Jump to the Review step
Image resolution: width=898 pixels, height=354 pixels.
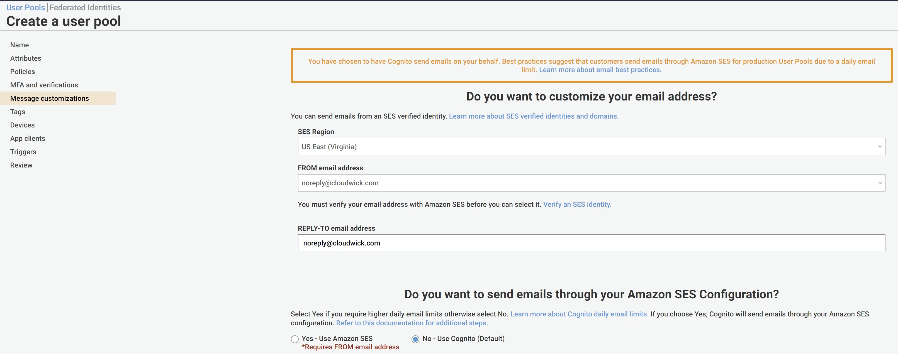(x=21, y=165)
